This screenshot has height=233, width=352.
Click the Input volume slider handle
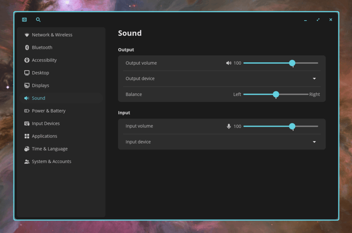click(292, 126)
